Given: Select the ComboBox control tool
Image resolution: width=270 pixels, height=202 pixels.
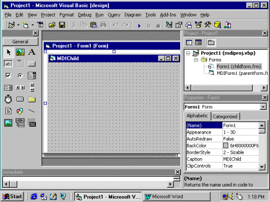Looking at the screenshot, I should point(32,75).
